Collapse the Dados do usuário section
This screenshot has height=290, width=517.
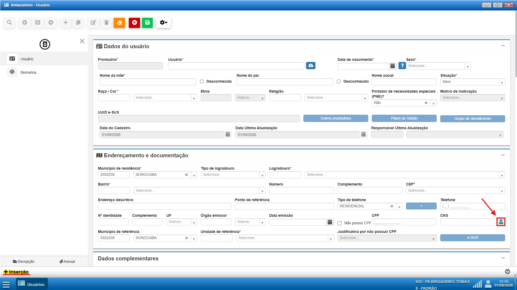coord(503,46)
